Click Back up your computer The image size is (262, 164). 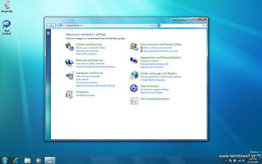[x=87, y=51]
